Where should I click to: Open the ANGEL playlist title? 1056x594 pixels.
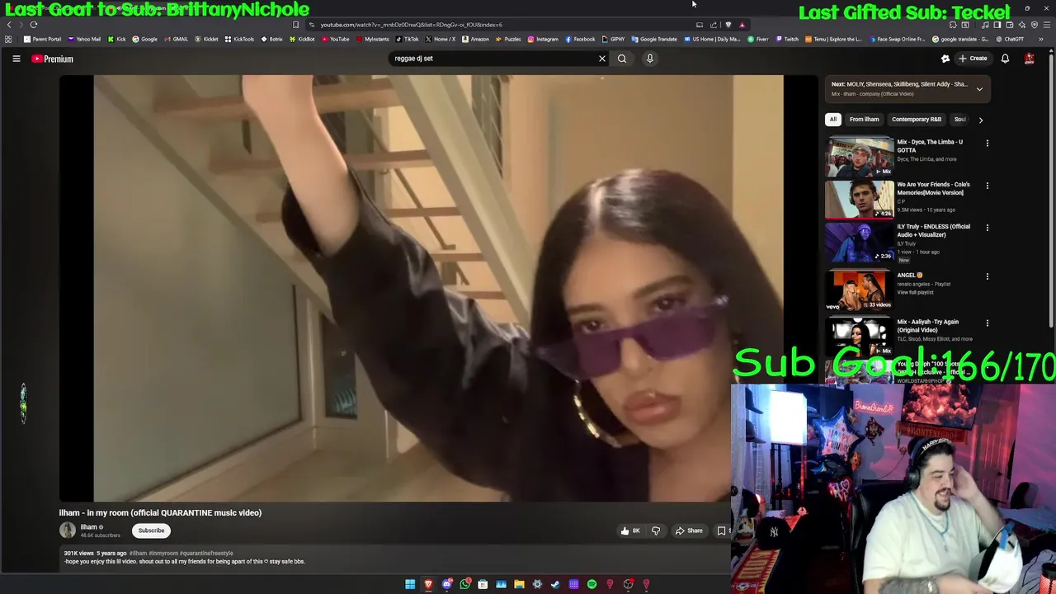point(910,276)
